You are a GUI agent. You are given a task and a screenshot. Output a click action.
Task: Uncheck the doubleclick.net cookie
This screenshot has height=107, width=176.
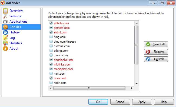pos(51,60)
